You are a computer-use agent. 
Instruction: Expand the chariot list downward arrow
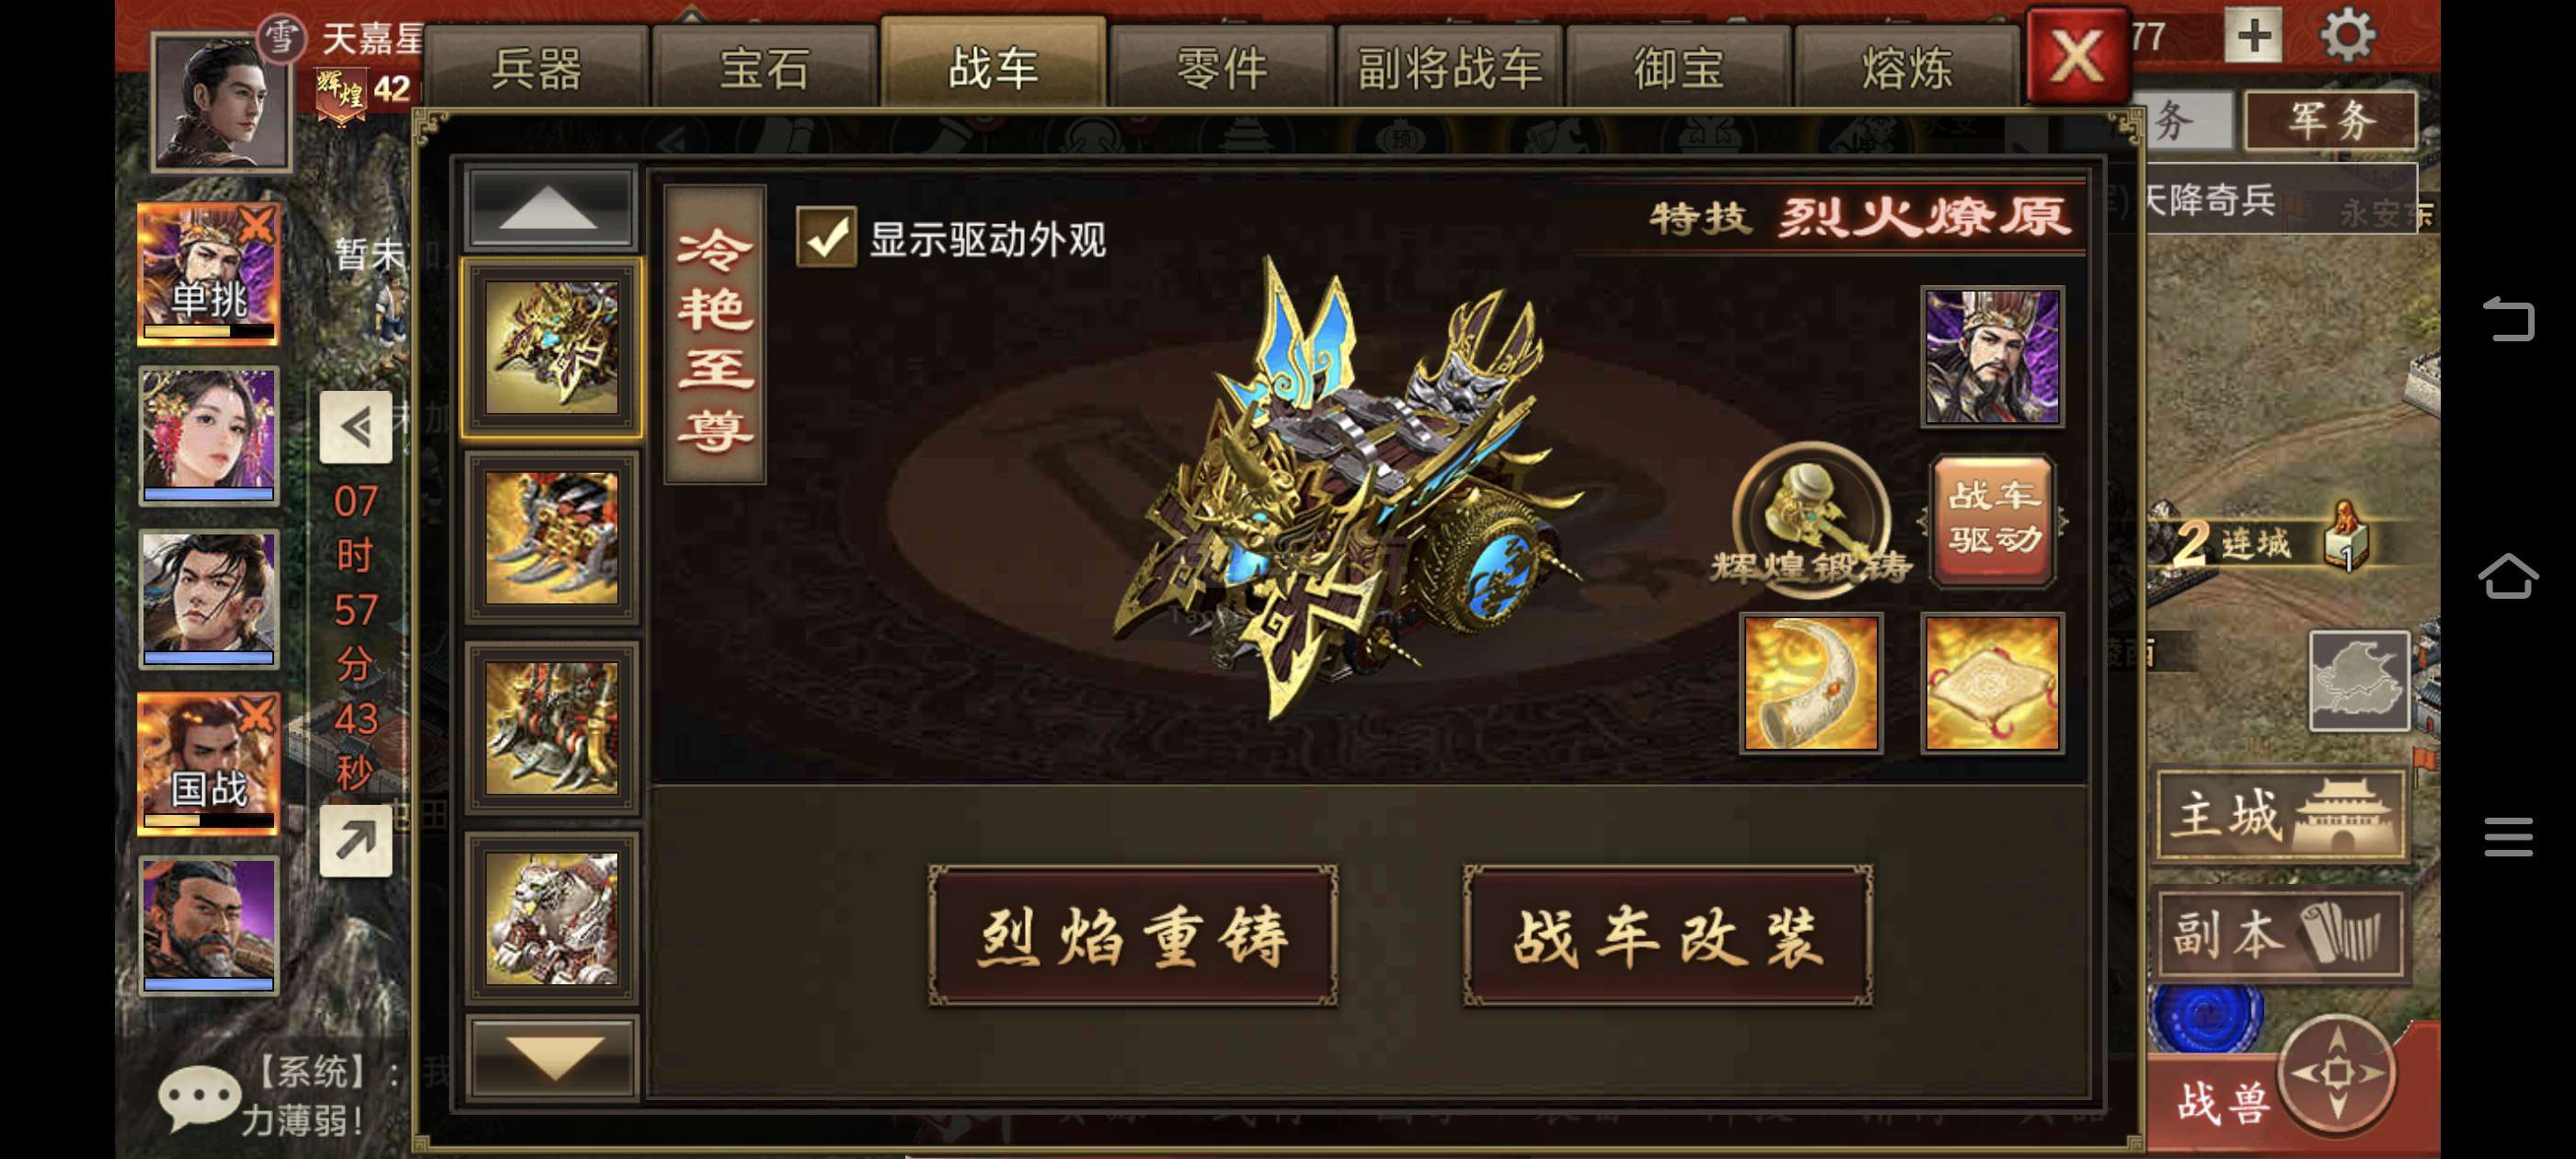tap(552, 1058)
